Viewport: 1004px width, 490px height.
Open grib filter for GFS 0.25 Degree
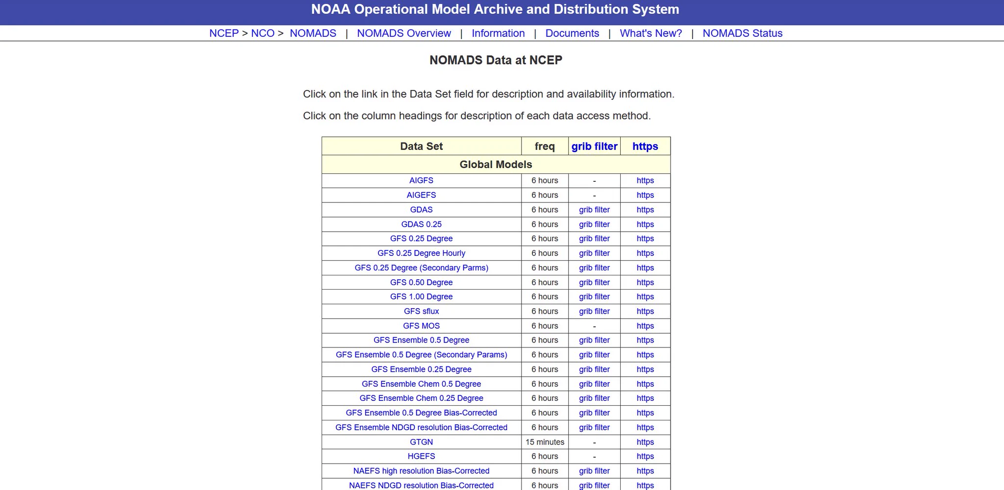point(594,239)
